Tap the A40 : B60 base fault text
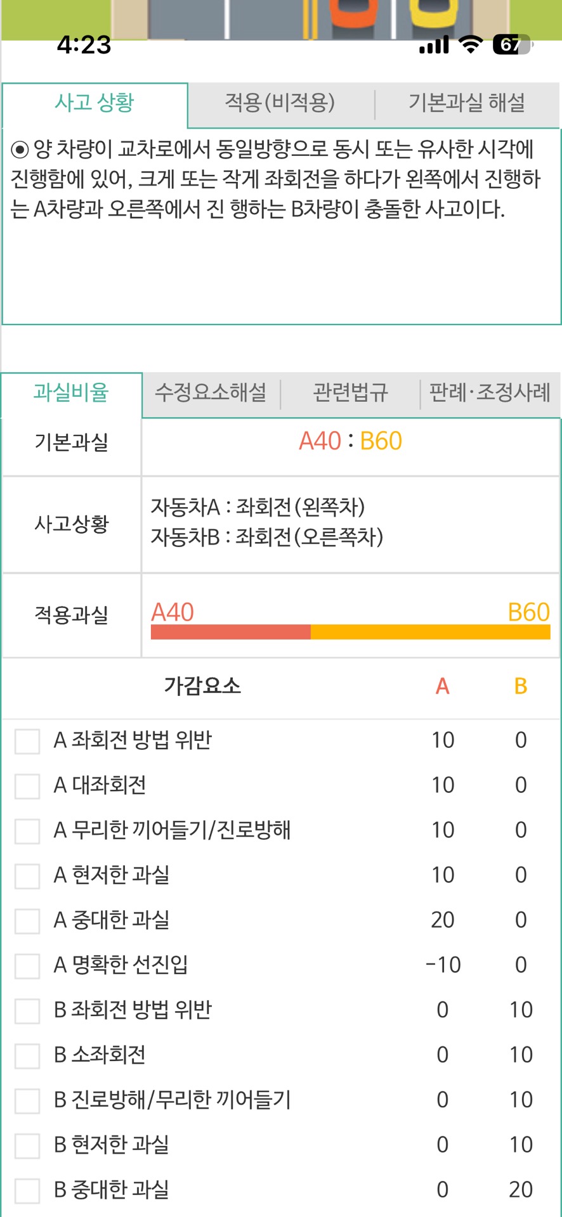Viewport: 562px width, 1217px height. (x=350, y=441)
